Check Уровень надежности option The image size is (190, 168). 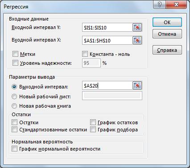15,63
